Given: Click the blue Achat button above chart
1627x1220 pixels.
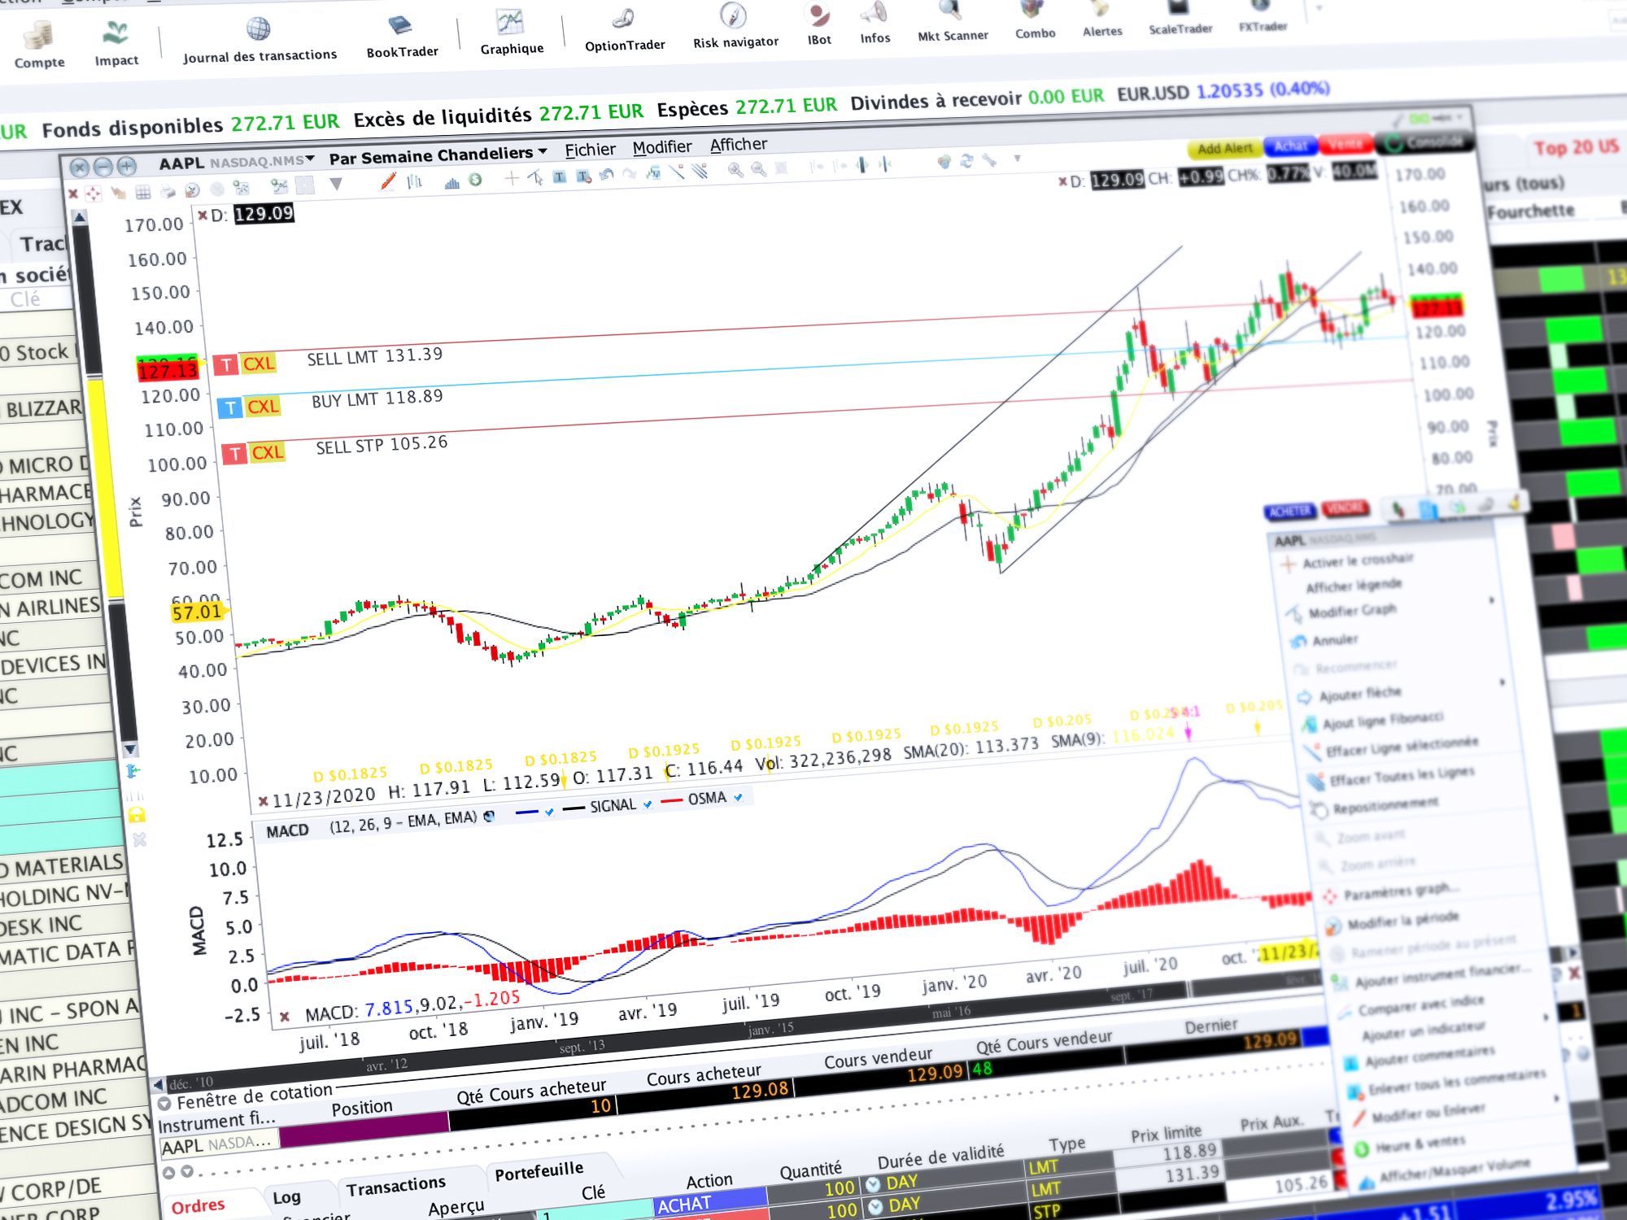Looking at the screenshot, I should 1290,146.
